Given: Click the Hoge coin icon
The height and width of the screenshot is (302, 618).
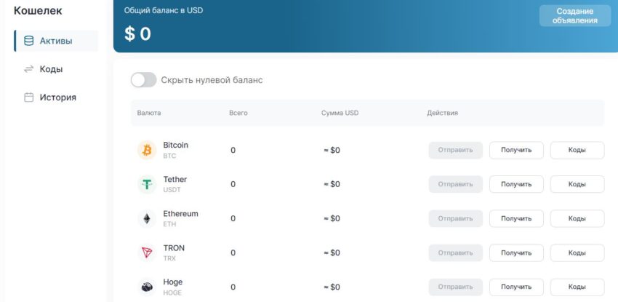Looking at the screenshot, I should [147, 287].
